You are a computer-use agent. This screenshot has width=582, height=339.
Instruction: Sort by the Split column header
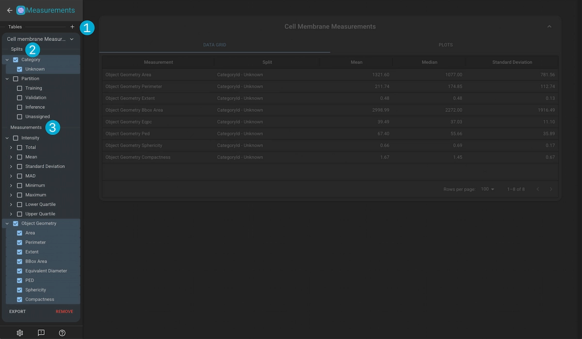pos(267,62)
